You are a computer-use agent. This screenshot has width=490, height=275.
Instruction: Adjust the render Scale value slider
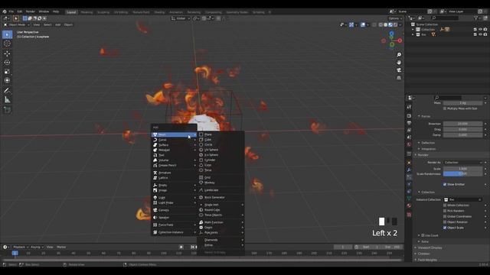(462, 169)
